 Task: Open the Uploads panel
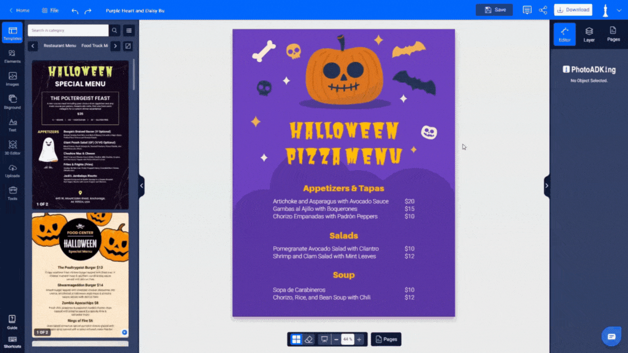[12, 171]
